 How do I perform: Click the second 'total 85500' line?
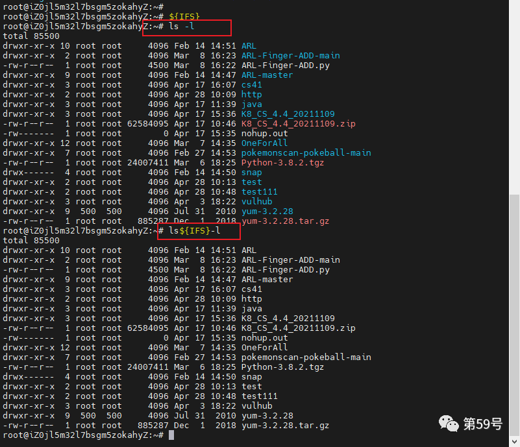click(x=31, y=240)
